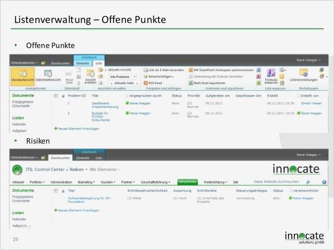
Task: Open the Dashboard-Implementierung item link
Action: 105,105
